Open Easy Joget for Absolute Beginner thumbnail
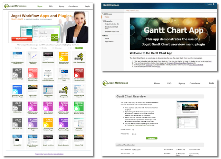221x159 pixels. point(48,73)
